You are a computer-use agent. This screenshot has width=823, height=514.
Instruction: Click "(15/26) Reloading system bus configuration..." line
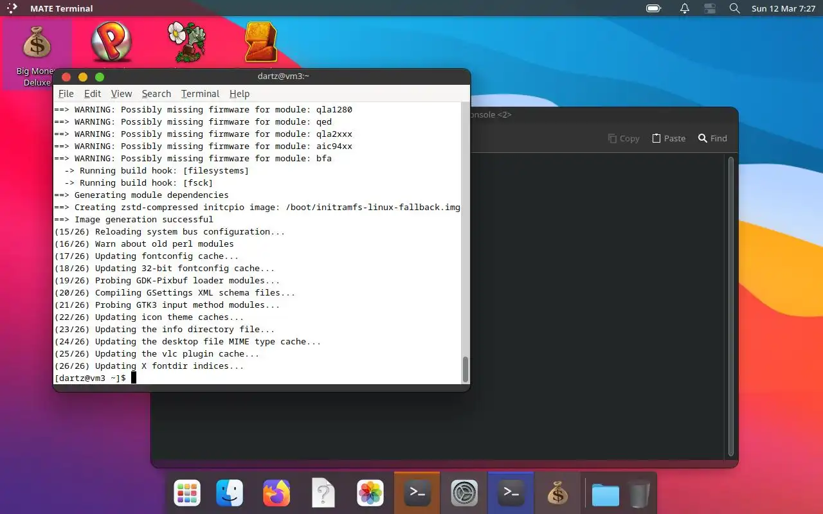[x=170, y=232]
